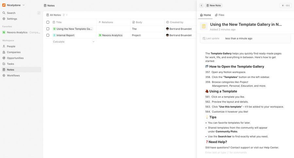Click Bertrand Bruandet in Internal Report row

tap(179, 35)
